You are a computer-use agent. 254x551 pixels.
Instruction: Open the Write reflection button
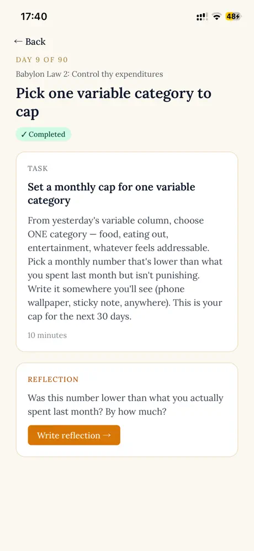(74, 435)
